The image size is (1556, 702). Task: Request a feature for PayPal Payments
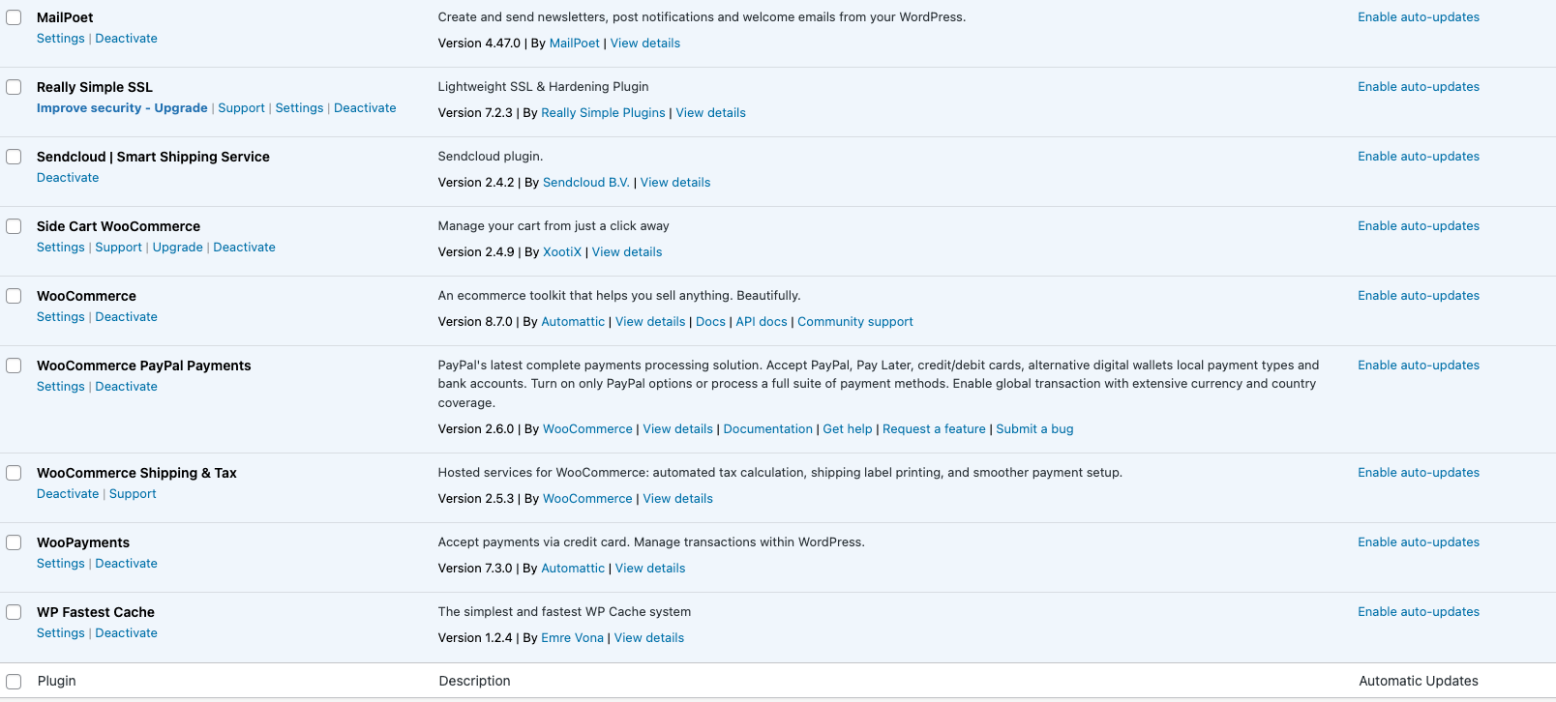coord(934,428)
